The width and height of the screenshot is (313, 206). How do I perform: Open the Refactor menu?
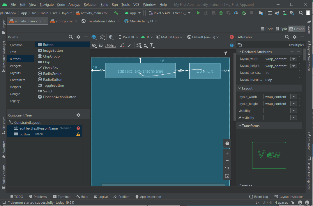[90, 5]
